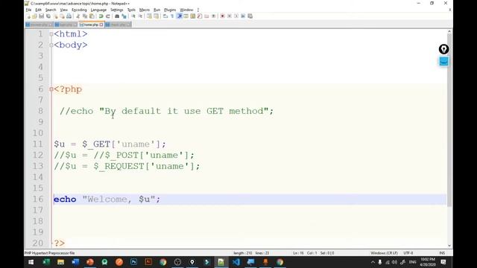477x268 pixels.
Task: Open the Edit menu
Action: point(38,10)
